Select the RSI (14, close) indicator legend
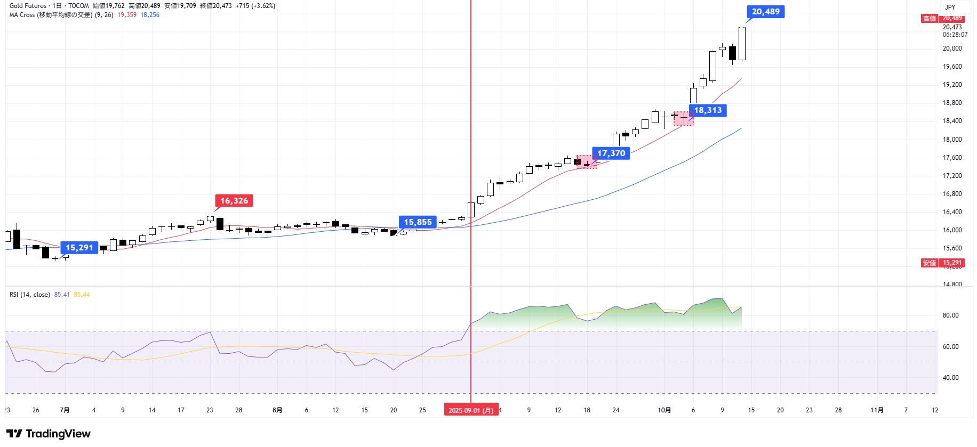The height and width of the screenshot is (447, 977). (30, 295)
